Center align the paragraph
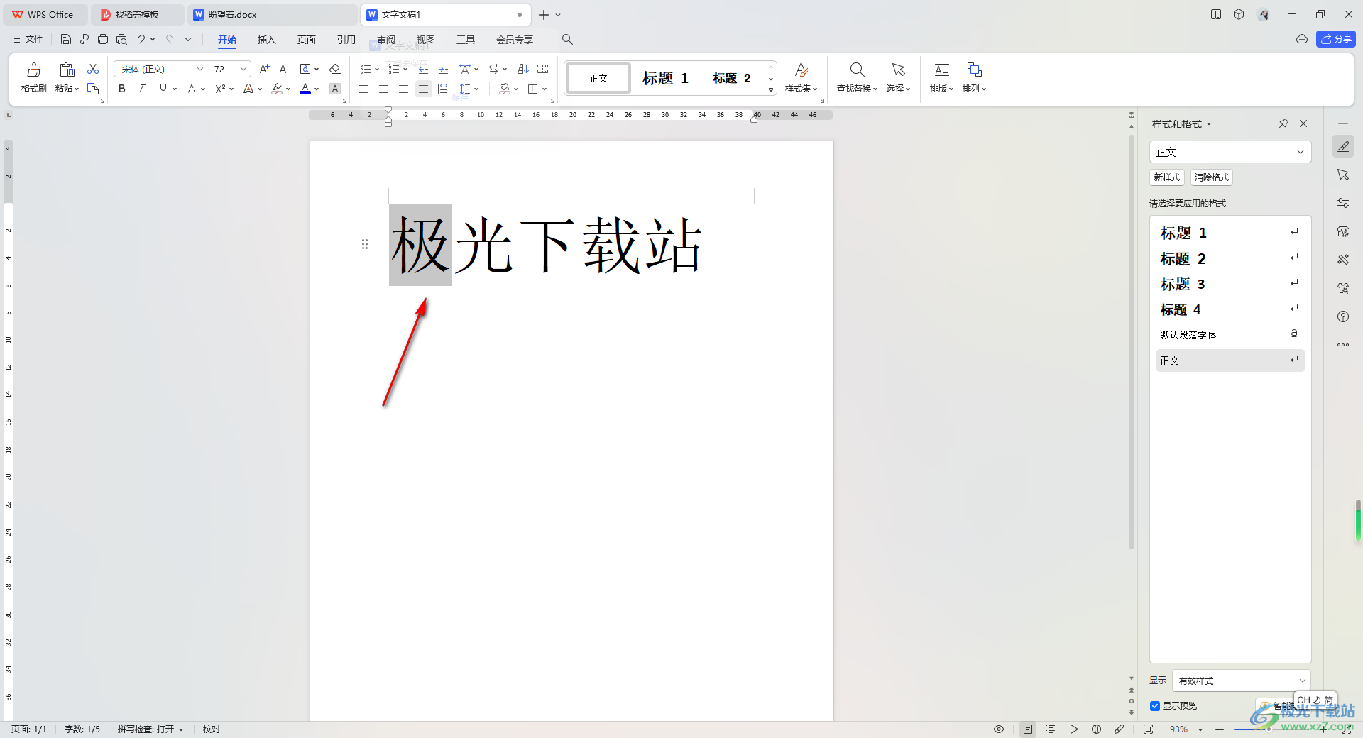Image resolution: width=1363 pixels, height=738 pixels. coord(383,89)
